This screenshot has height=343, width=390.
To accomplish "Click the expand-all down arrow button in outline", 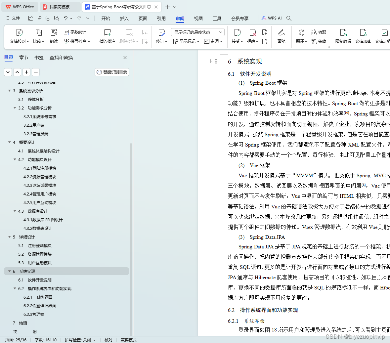I will [8, 72].
